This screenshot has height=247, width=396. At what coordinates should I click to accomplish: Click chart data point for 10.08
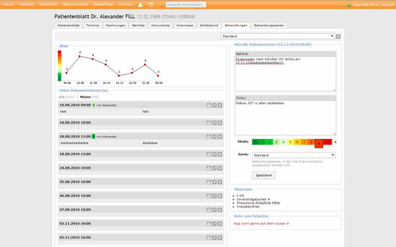coord(79,56)
